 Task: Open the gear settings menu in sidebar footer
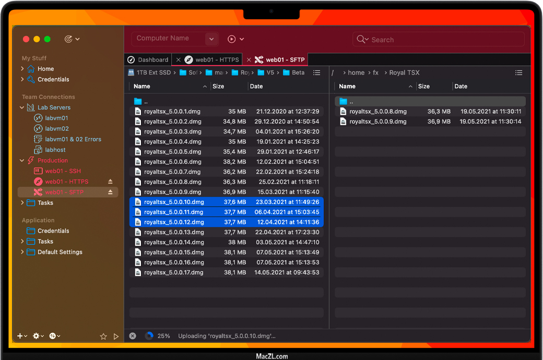(39, 336)
